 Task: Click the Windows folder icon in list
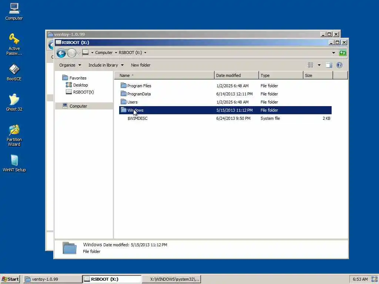[124, 110]
